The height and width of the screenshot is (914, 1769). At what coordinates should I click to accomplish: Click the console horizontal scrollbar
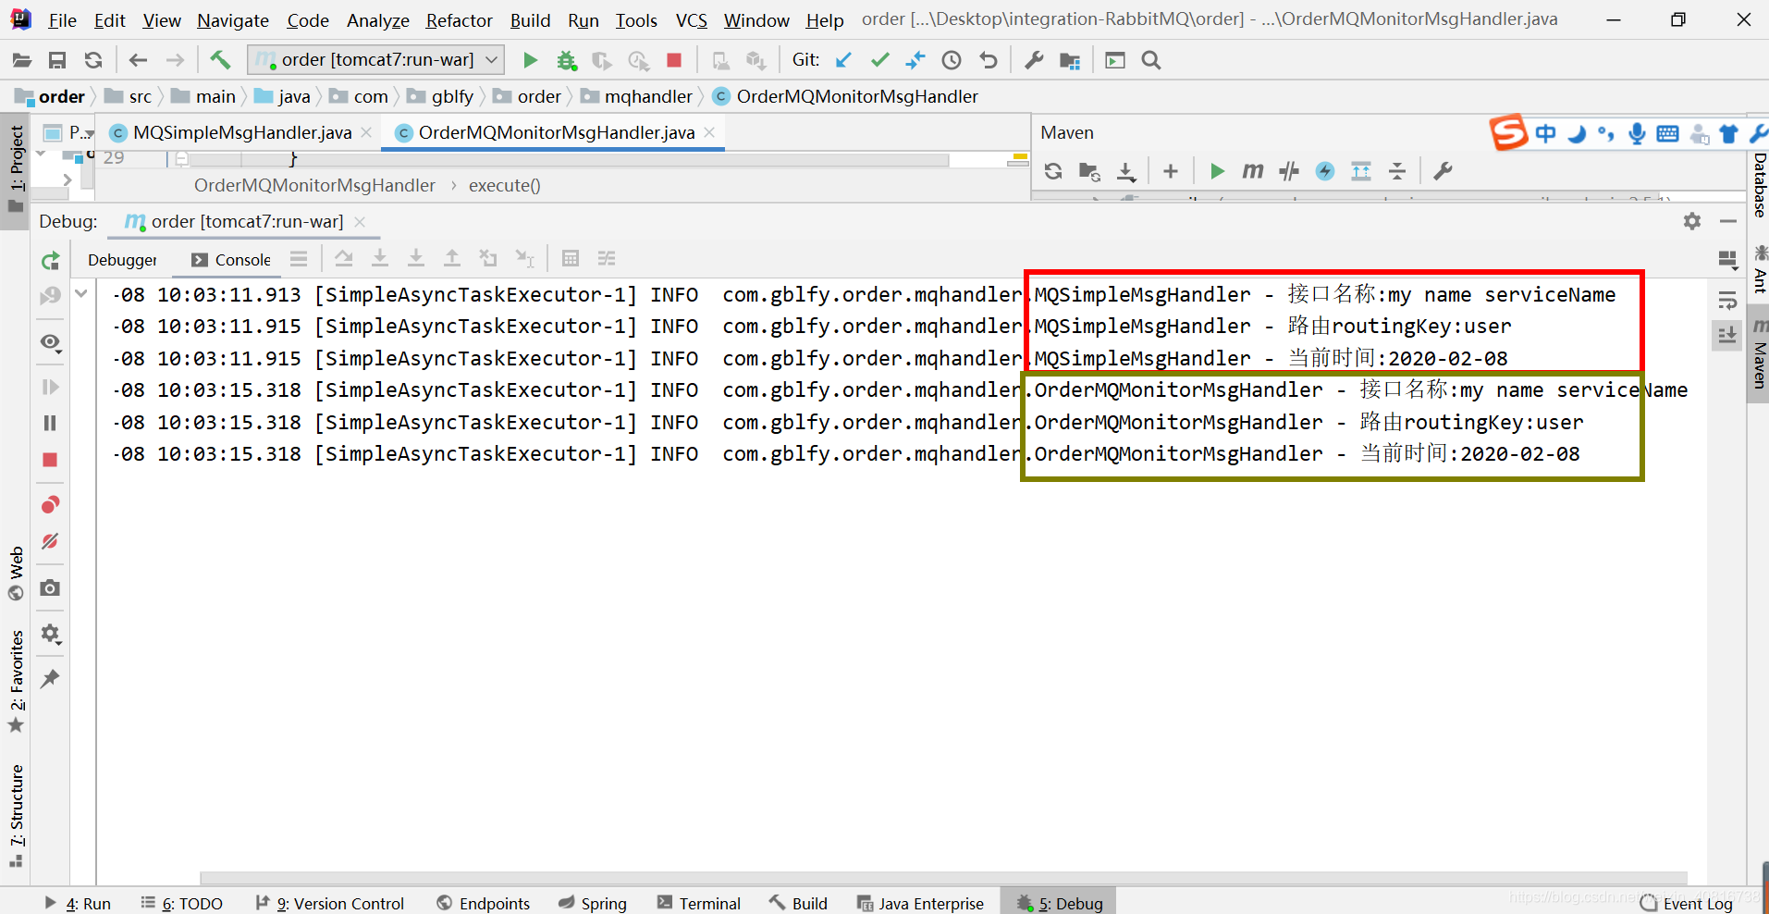pos(943,877)
